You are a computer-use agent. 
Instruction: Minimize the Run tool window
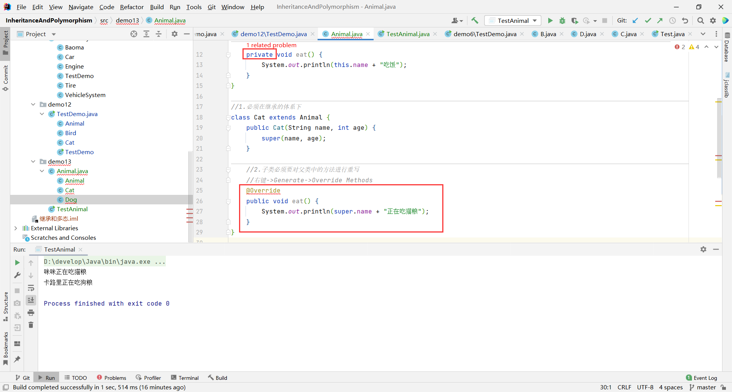click(716, 249)
